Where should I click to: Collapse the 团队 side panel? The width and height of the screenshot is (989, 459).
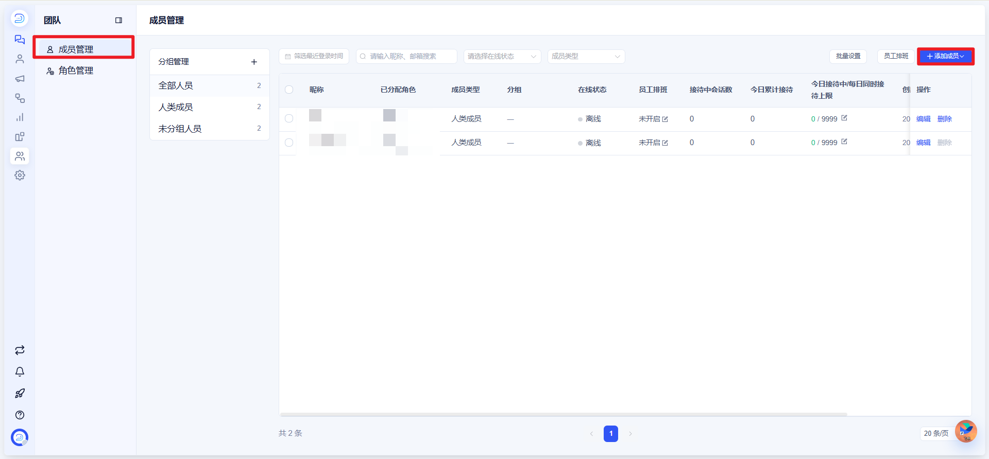pyautogui.click(x=118, y=21)
